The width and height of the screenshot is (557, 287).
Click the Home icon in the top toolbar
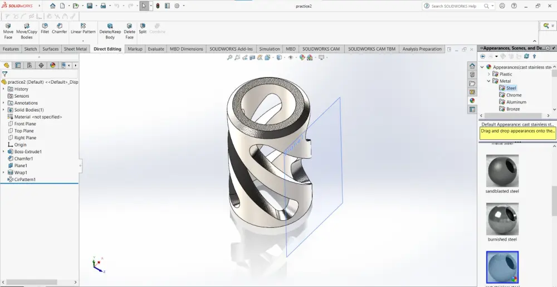click(52, 6)
